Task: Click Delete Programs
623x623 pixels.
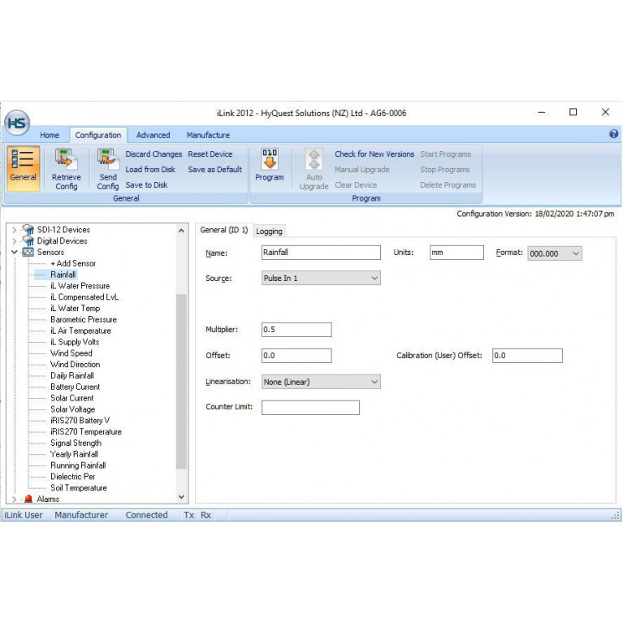Action: pyautogui.click(x=448, y=184)
